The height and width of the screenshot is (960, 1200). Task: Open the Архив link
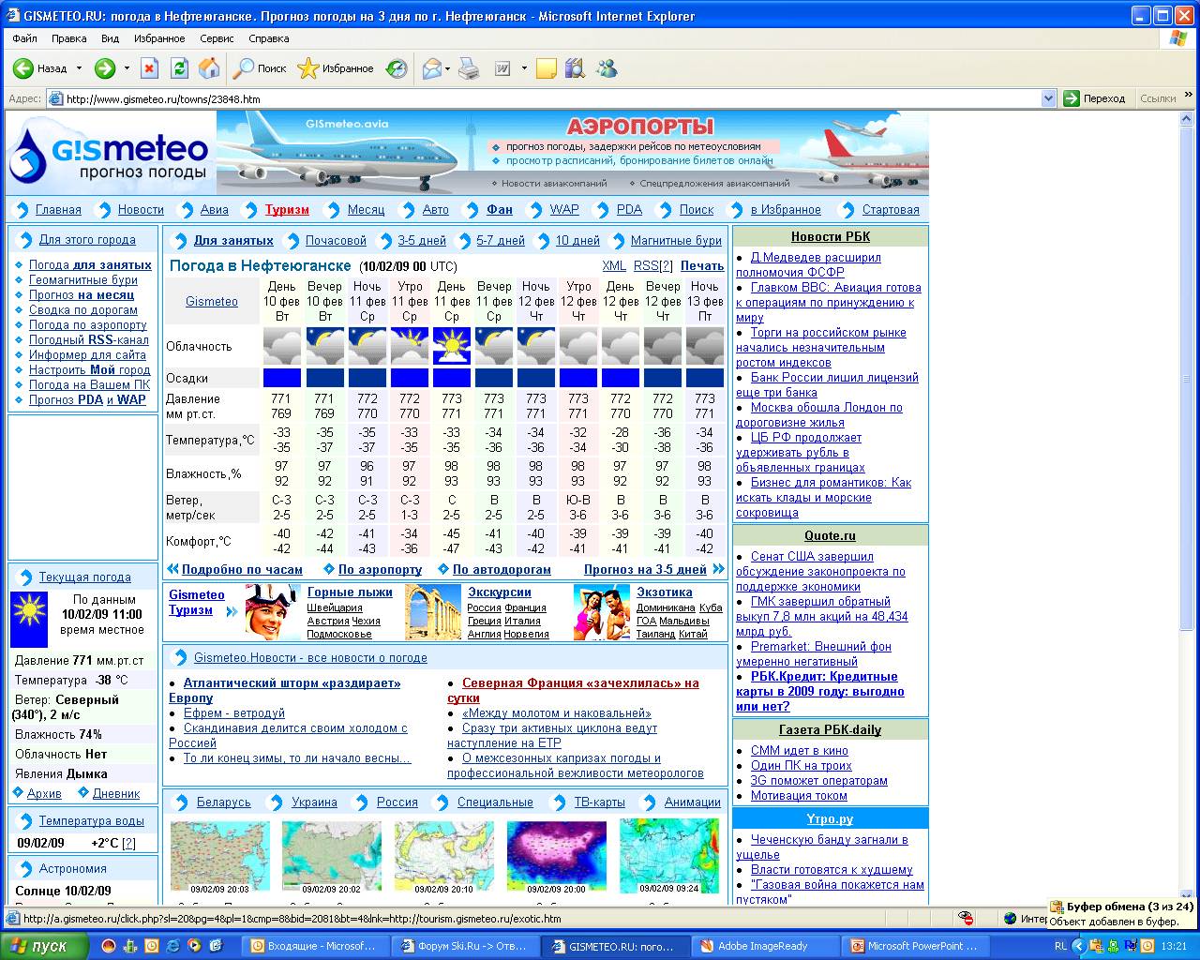point(44,793)
